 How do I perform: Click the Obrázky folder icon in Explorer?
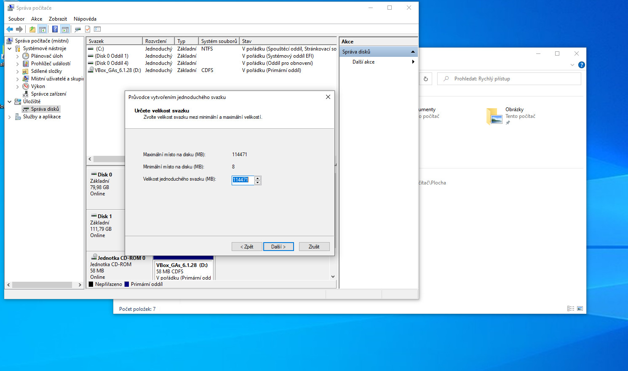coord(494,116)
